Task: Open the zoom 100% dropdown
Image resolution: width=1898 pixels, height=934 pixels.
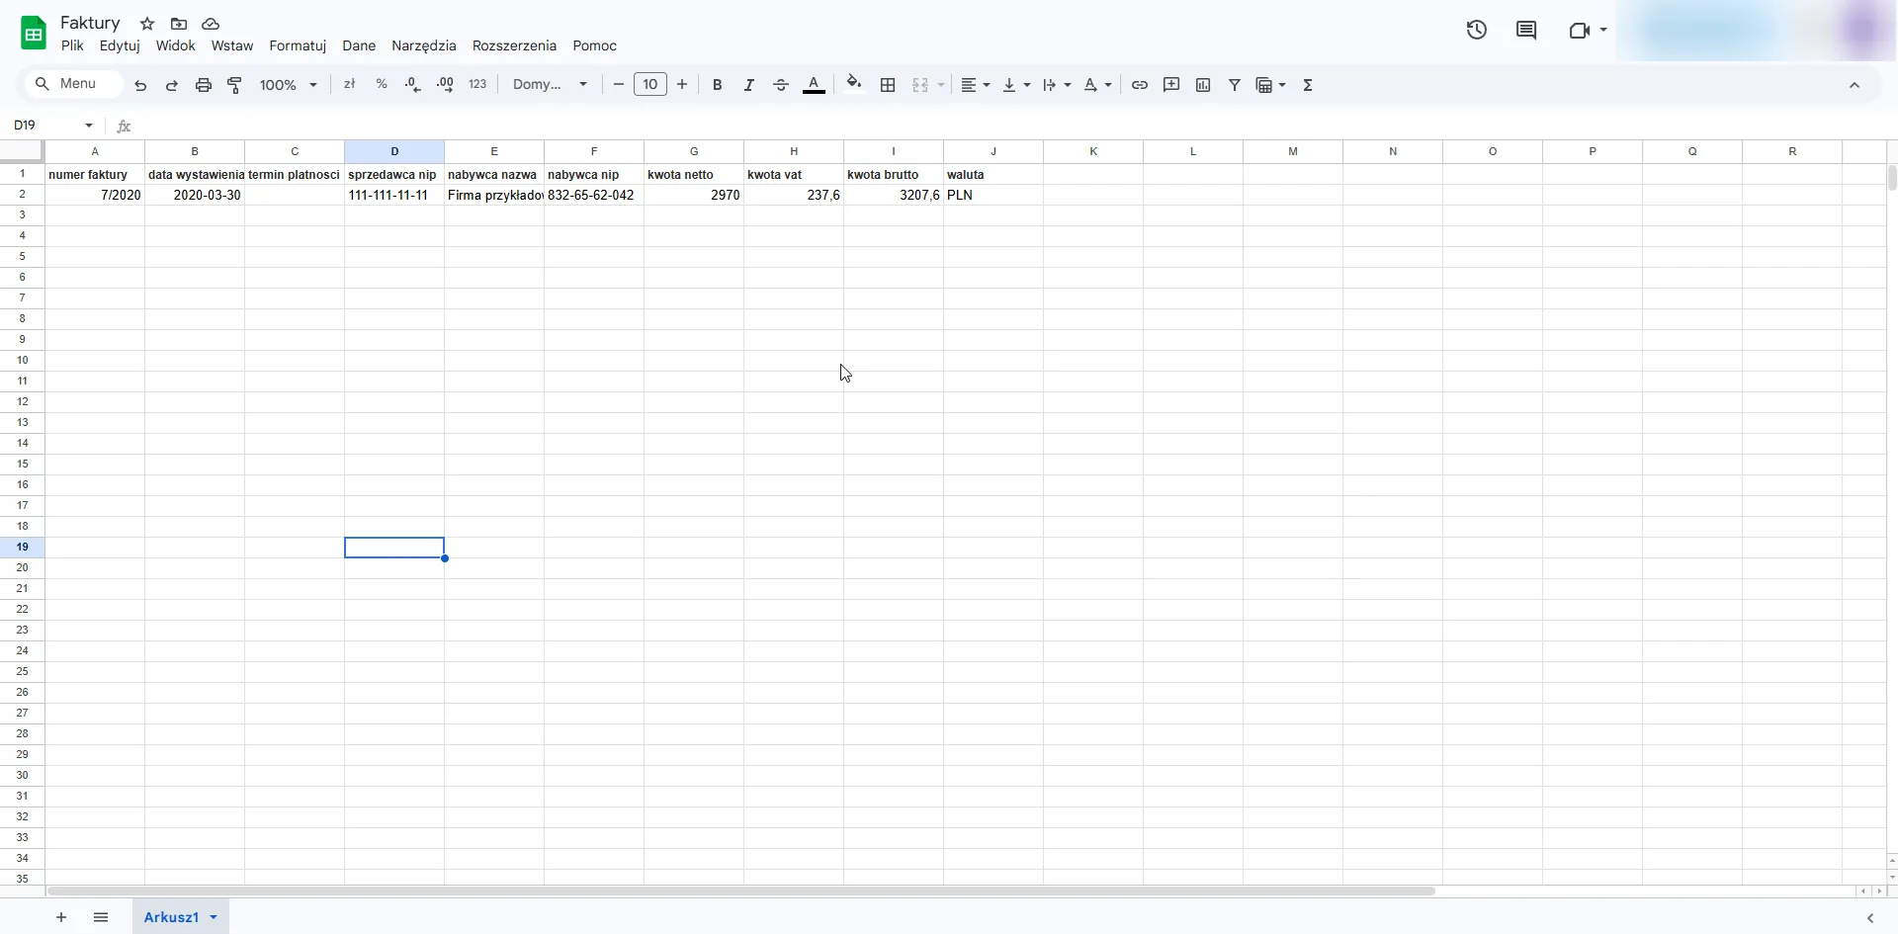Action: pos(288,85)
